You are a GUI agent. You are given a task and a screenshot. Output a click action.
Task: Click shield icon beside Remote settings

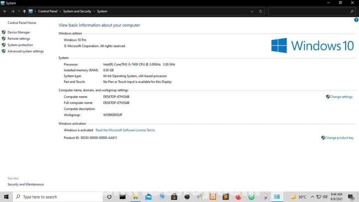tap(3, 39)
